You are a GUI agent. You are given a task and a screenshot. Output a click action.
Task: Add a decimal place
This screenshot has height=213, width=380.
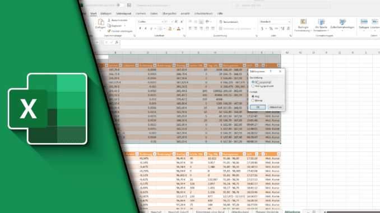282,29
